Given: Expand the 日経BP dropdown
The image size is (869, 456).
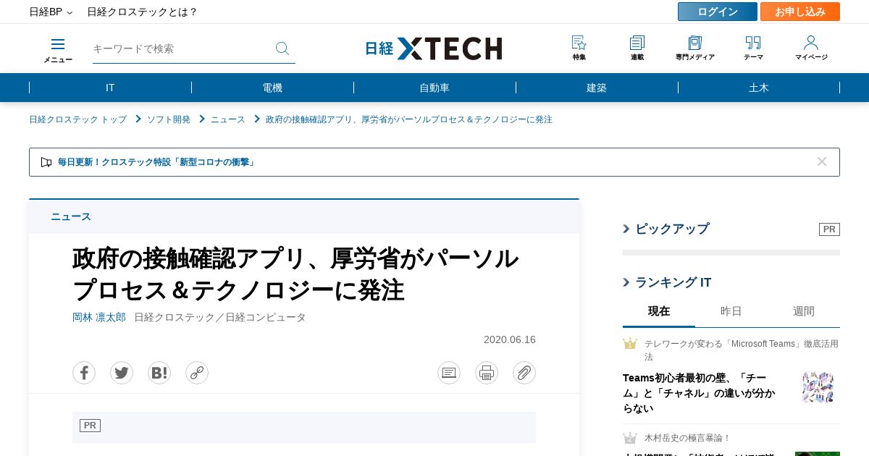Looking at the screenshot, I should click(51, 12).
